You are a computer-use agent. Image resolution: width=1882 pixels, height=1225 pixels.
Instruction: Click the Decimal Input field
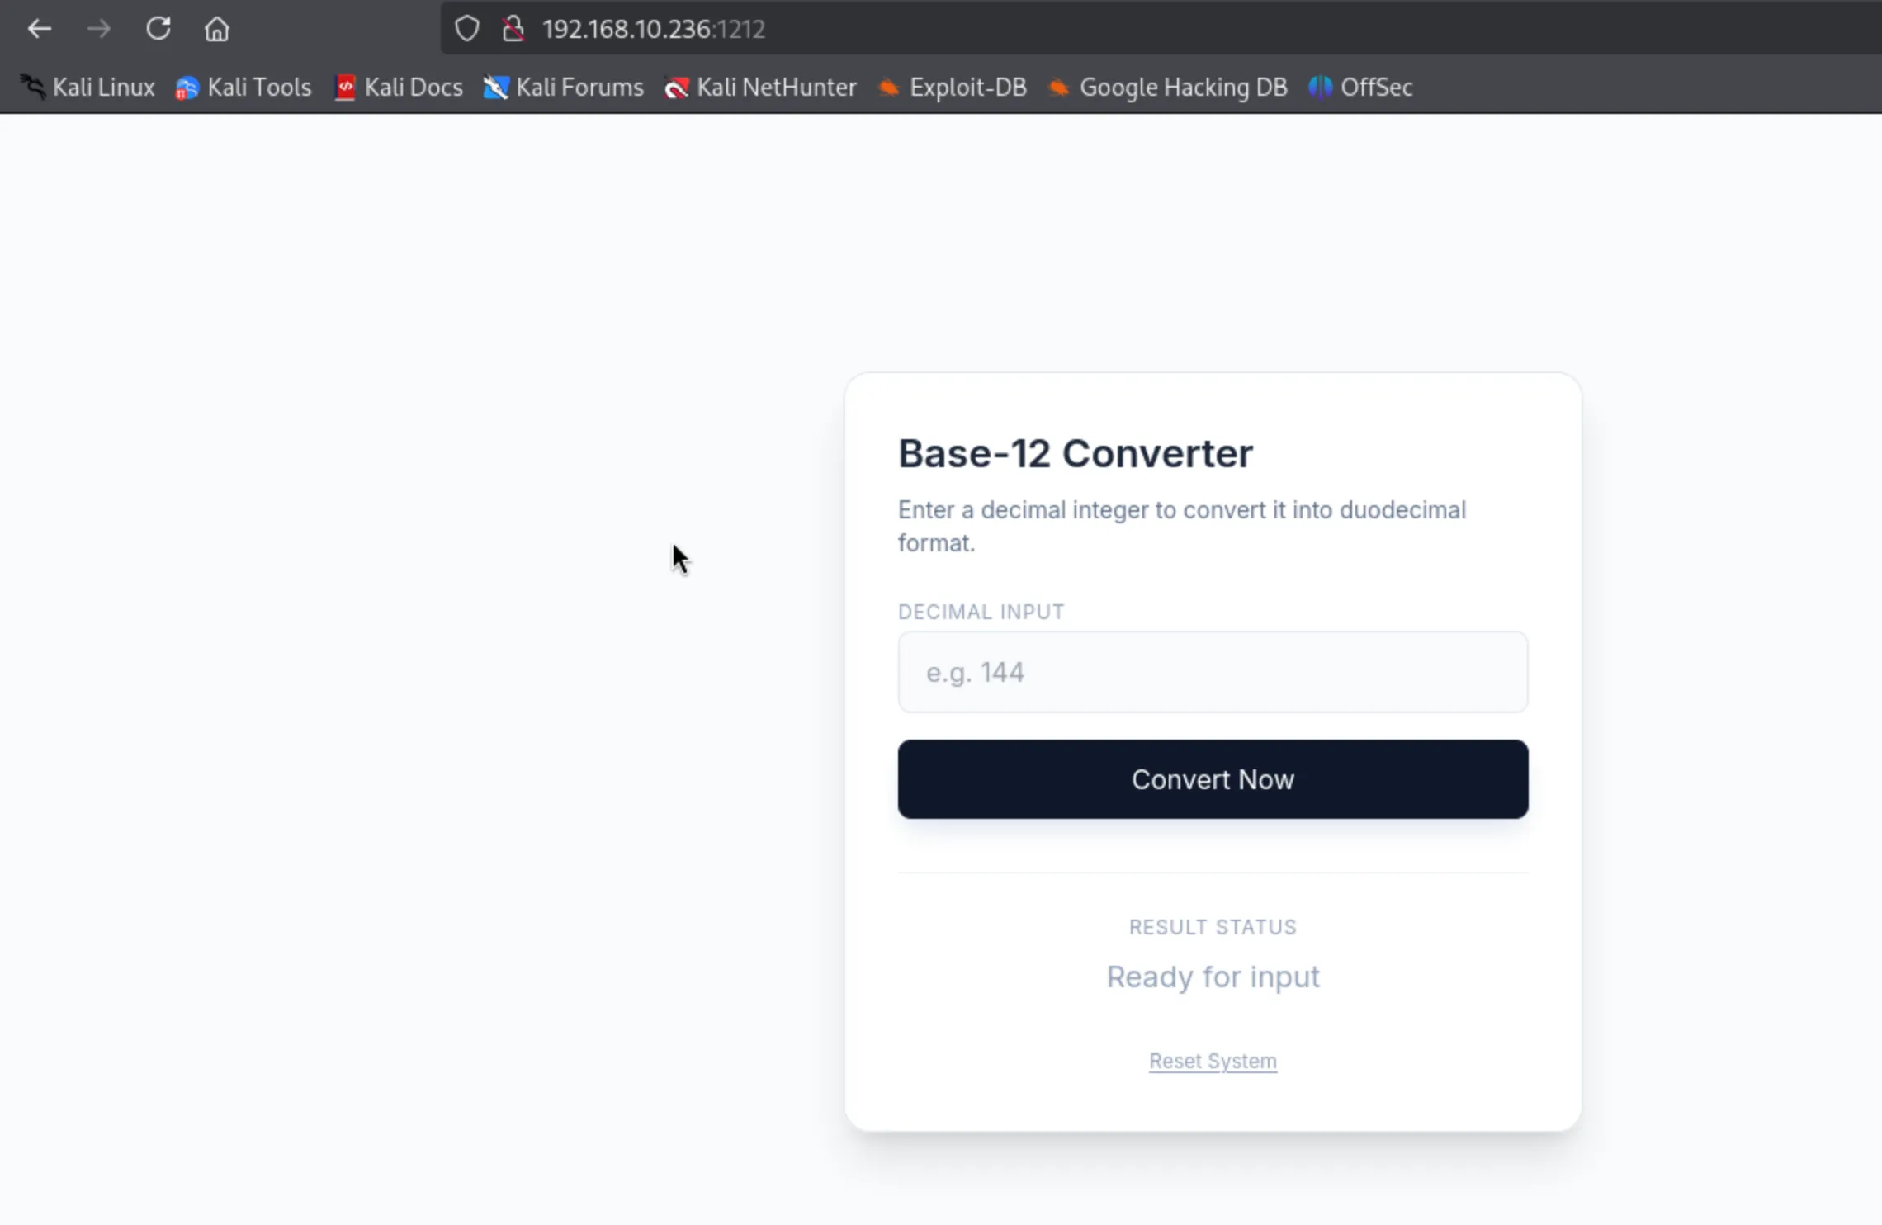[x=1213, y=672]
